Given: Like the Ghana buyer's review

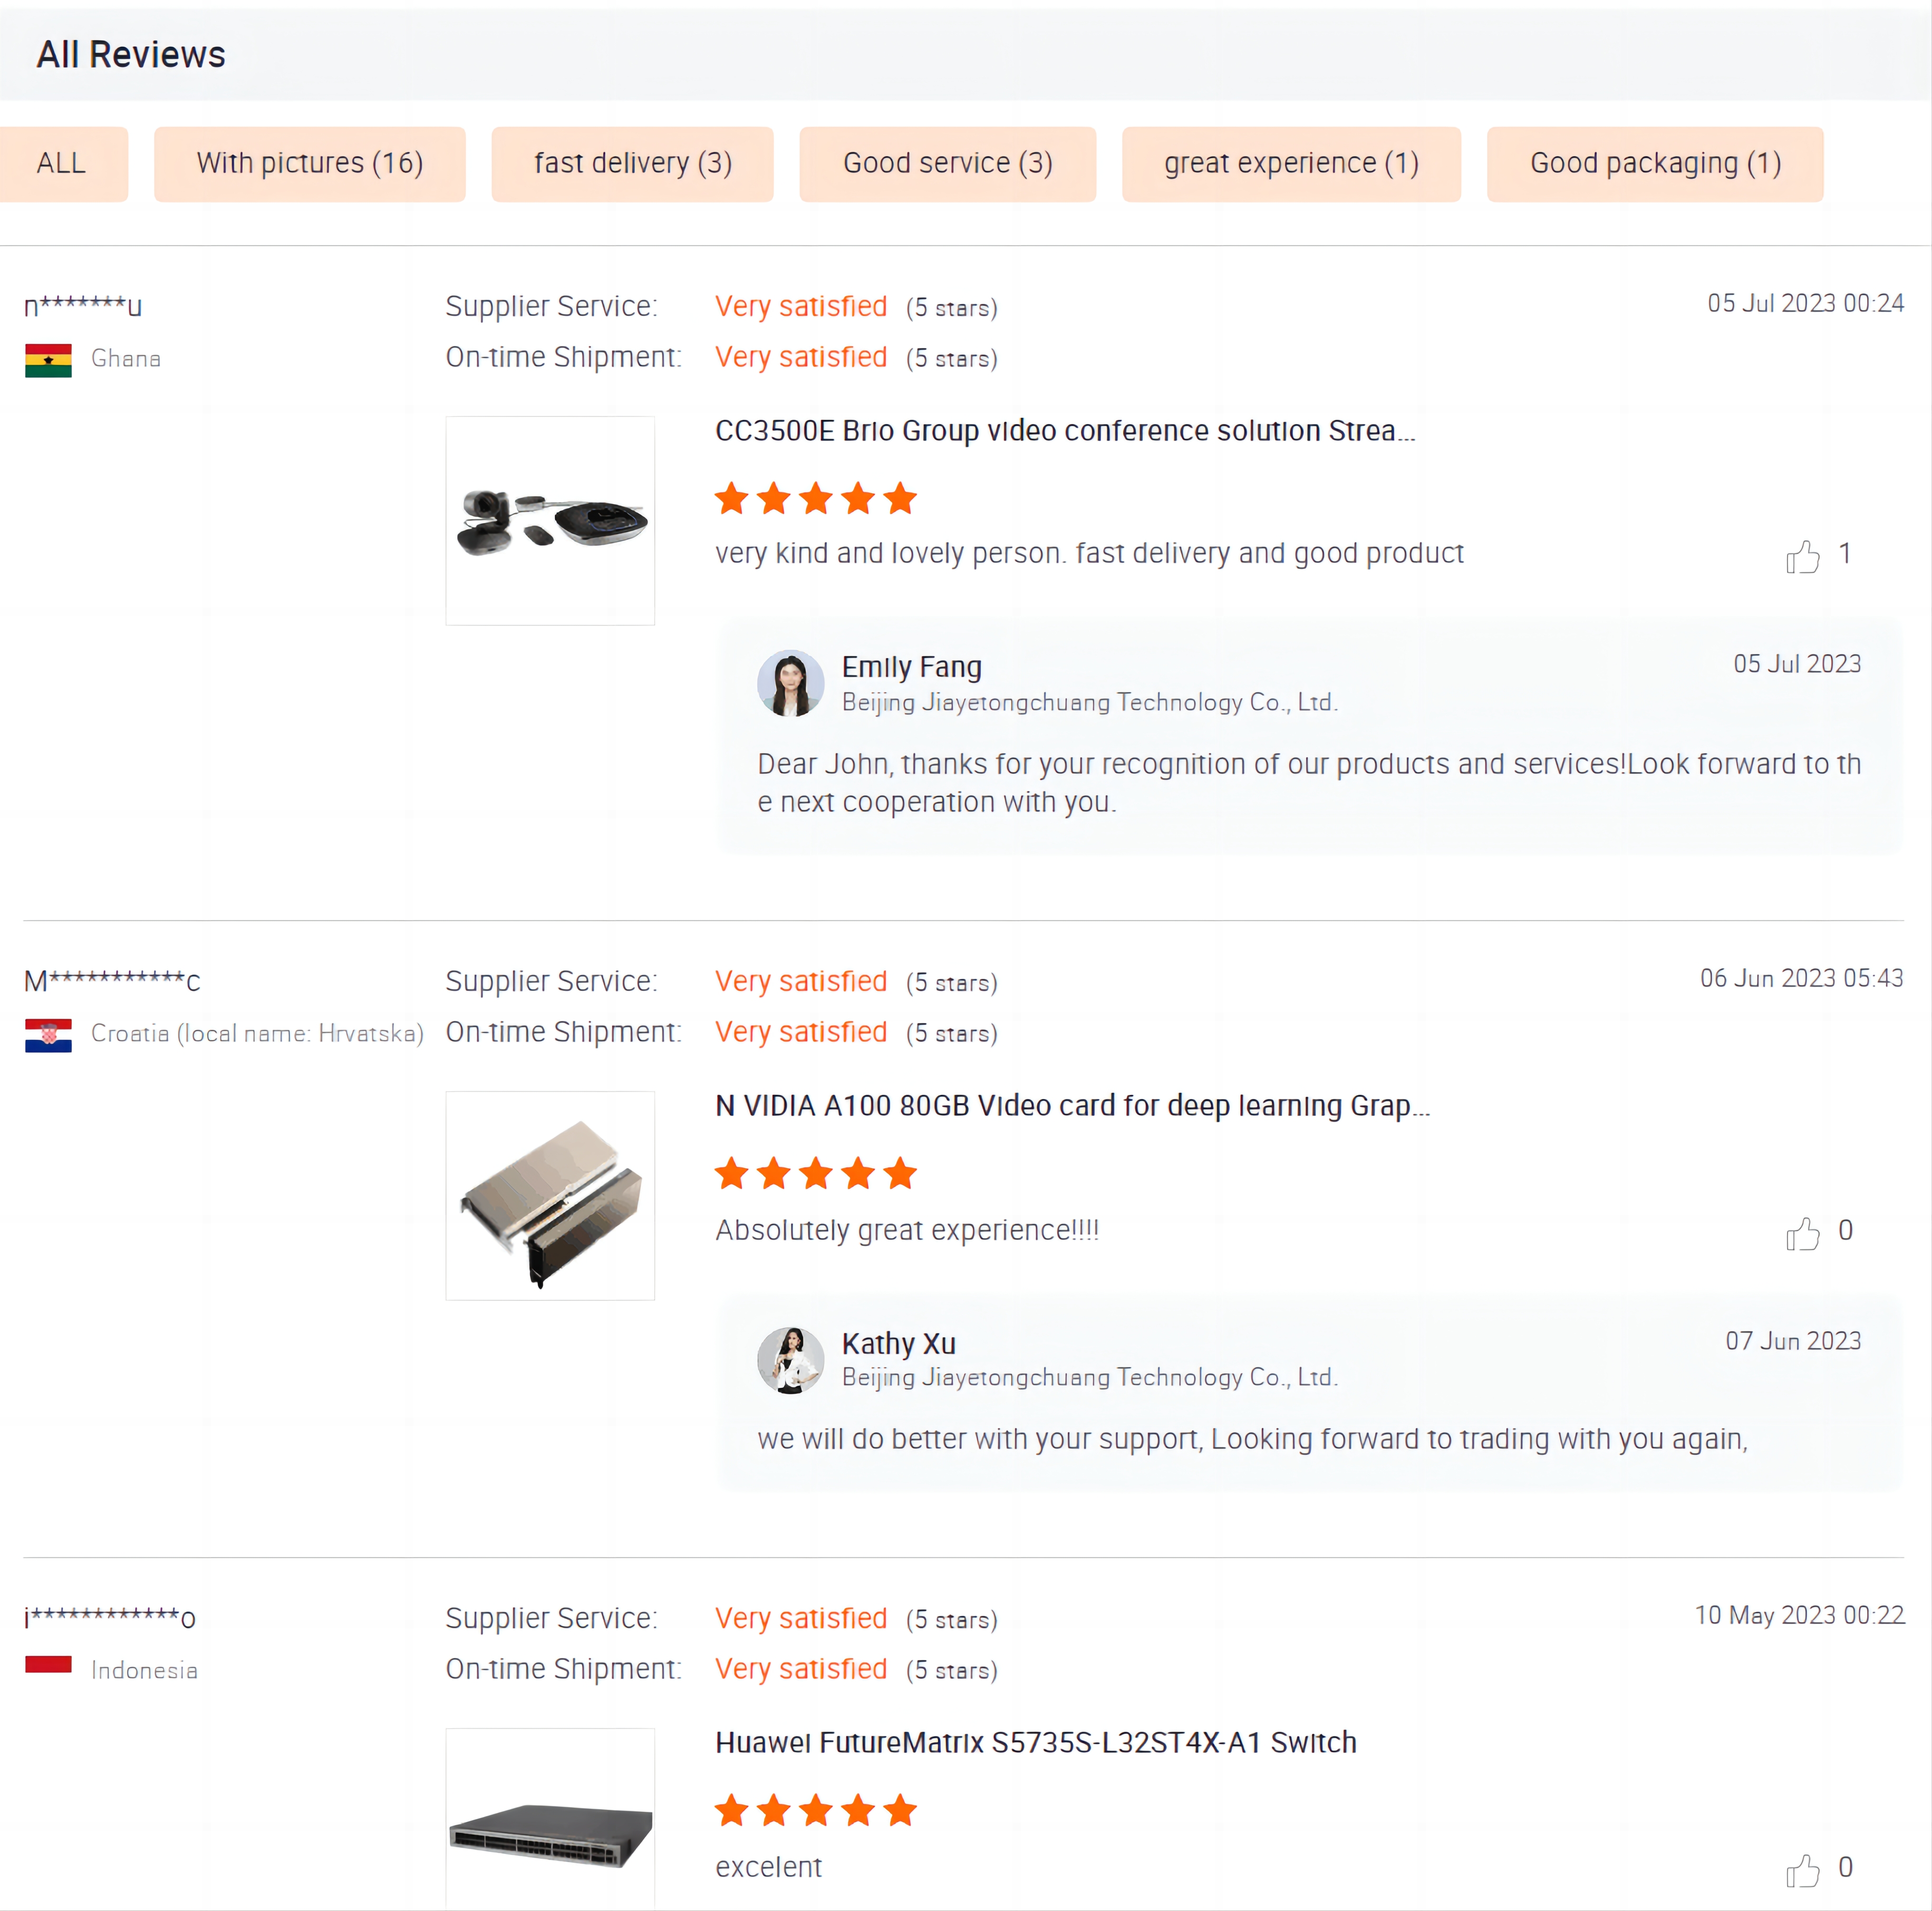Looking at the screenshot, I should click(x=1802, y=556).
